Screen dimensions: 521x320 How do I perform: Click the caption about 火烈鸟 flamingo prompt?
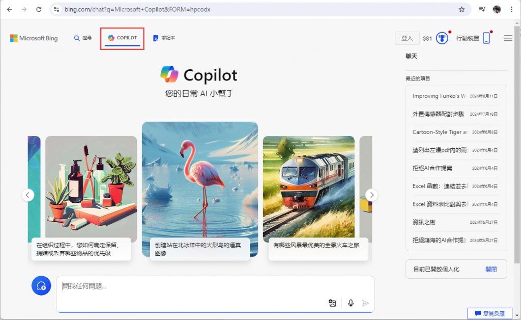pos(199,249)
